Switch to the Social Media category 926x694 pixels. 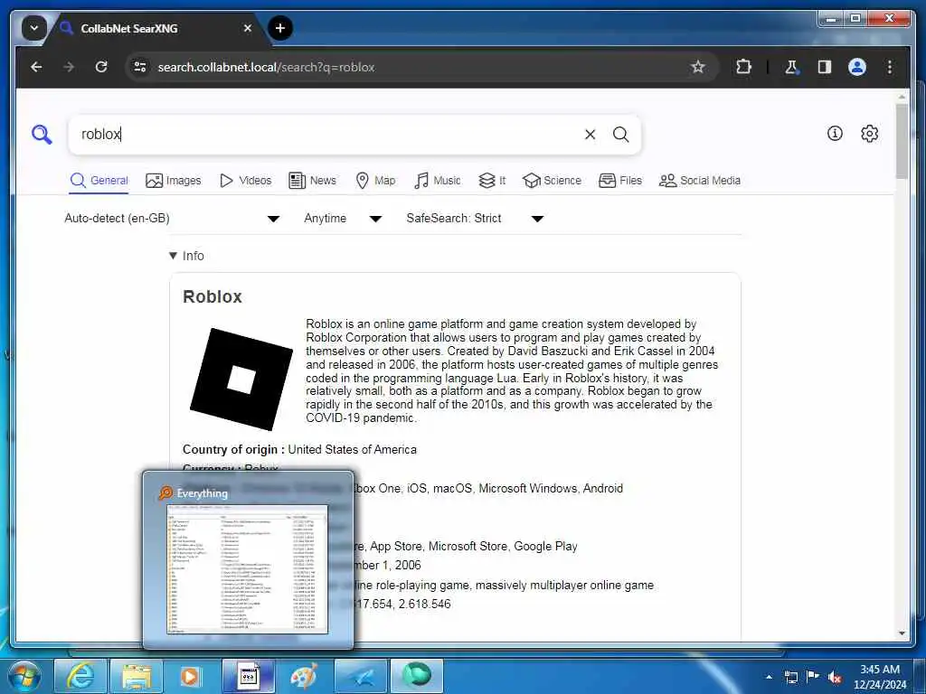click(x=699, y=181)
